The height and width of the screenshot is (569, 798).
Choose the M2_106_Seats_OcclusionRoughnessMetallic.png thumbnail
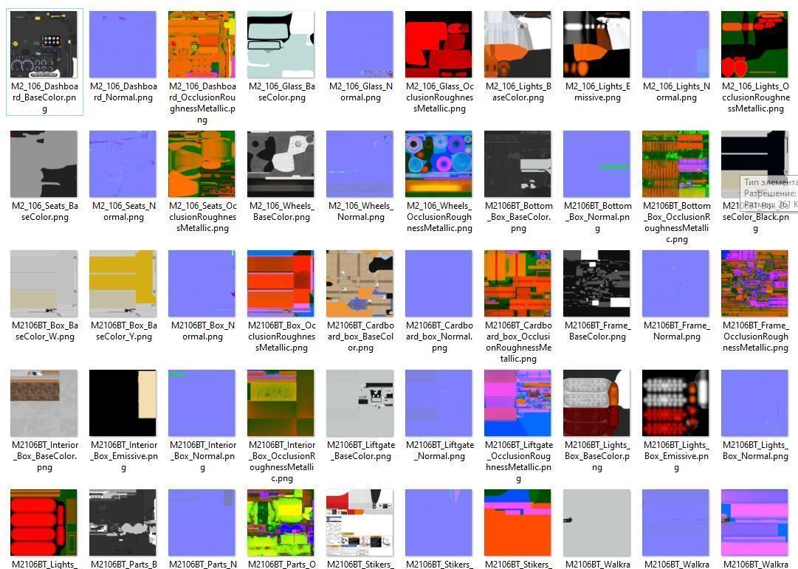(x=202, y=164)
